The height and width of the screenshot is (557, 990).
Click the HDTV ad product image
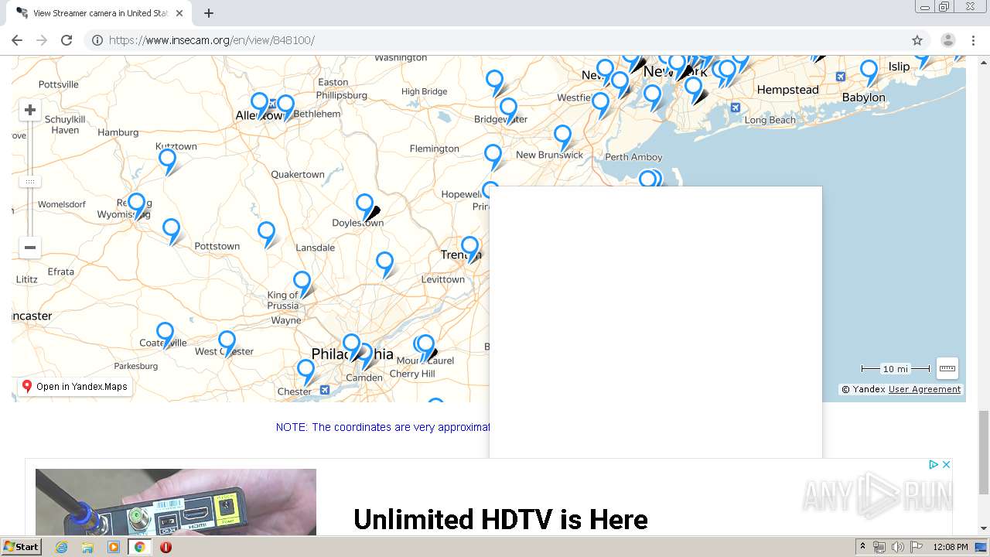coord(176,502)
